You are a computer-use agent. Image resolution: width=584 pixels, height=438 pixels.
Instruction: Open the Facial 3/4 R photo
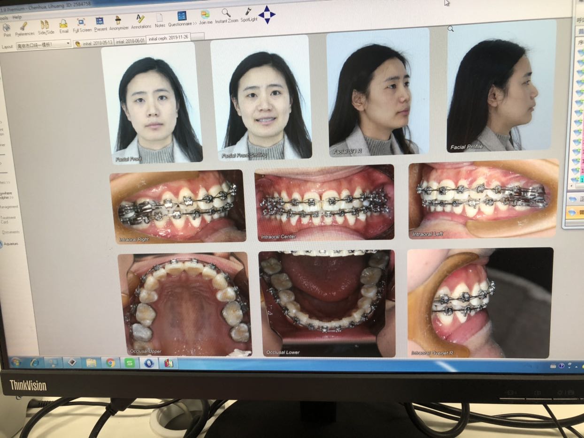378,92
